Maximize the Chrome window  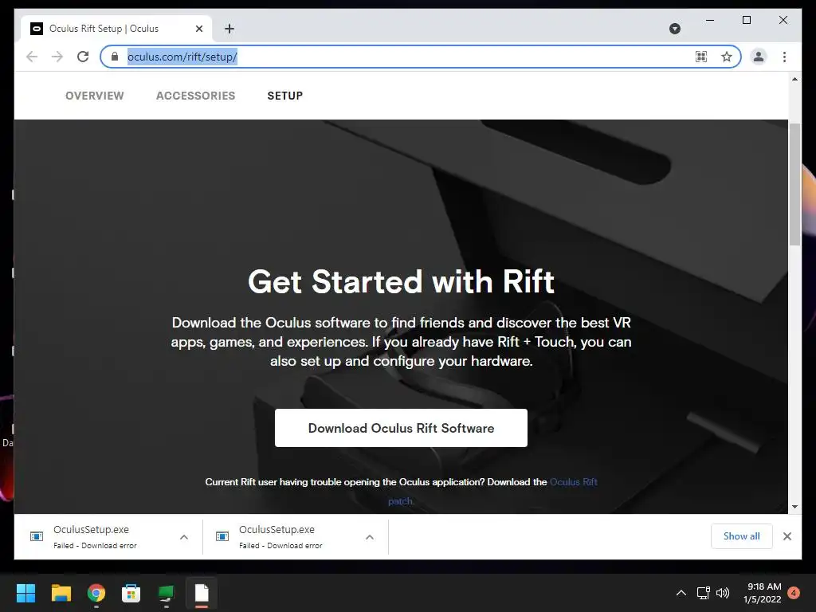[746, 20]
